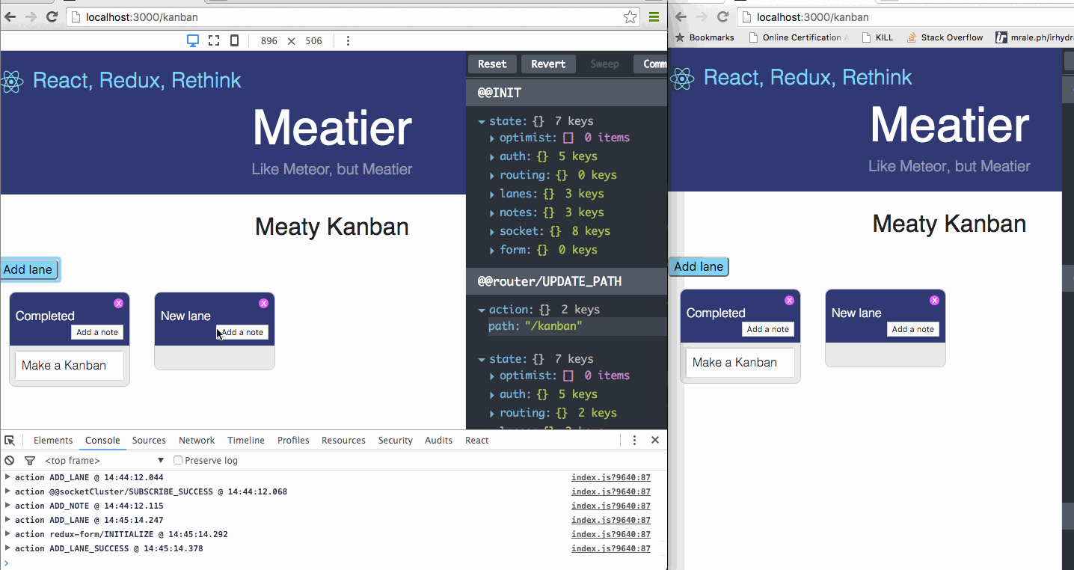Click the Revert button in Redux DevTools

click(548, 64)
